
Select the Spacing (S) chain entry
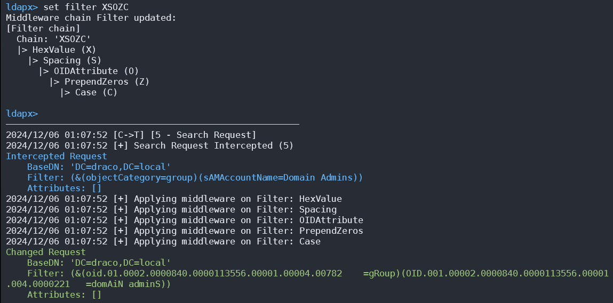(x=72, y=60)
